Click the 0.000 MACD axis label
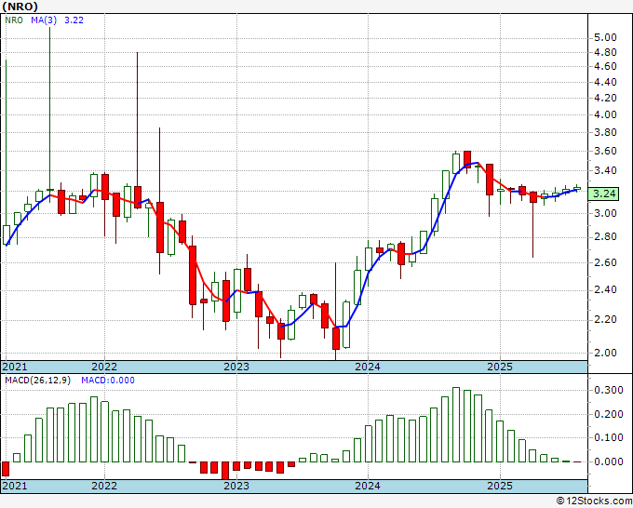This screenshot has width=633, height=508. coord(609,461)
